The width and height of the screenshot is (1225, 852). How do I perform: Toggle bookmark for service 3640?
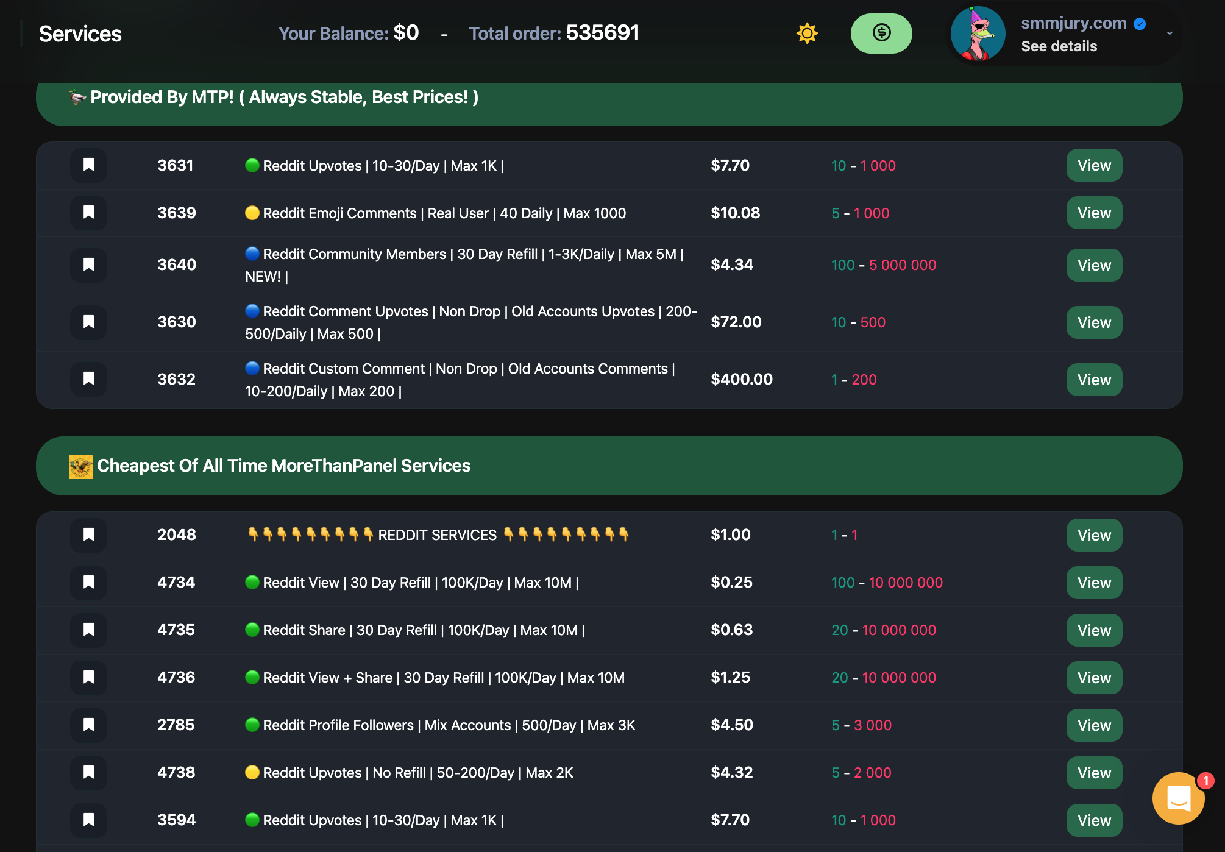[x=89, y=265]
